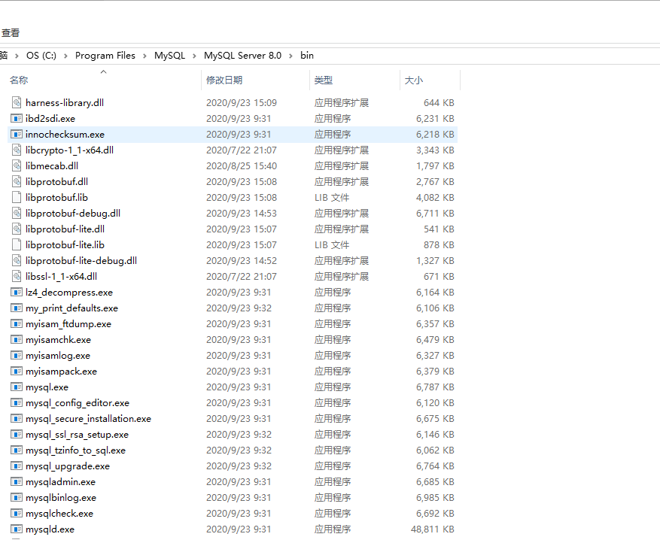
Task: Click the ibd2sdi.exe executable icon
Action: (17, 118)
